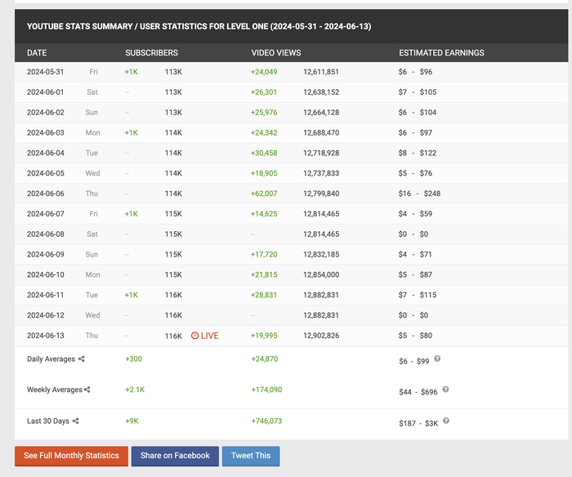Click Share on Facebook button
Viewport: 572px width, 477px height.
175,456
